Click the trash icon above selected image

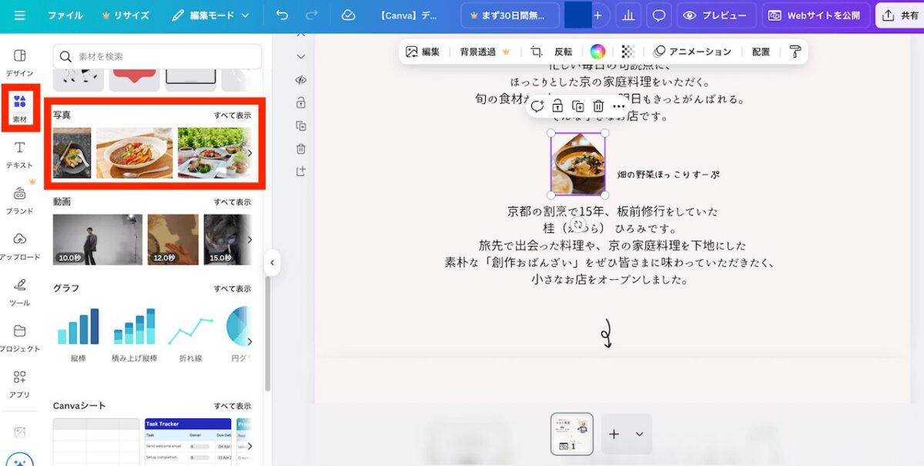pyautogui.click(x=598, y=106)
